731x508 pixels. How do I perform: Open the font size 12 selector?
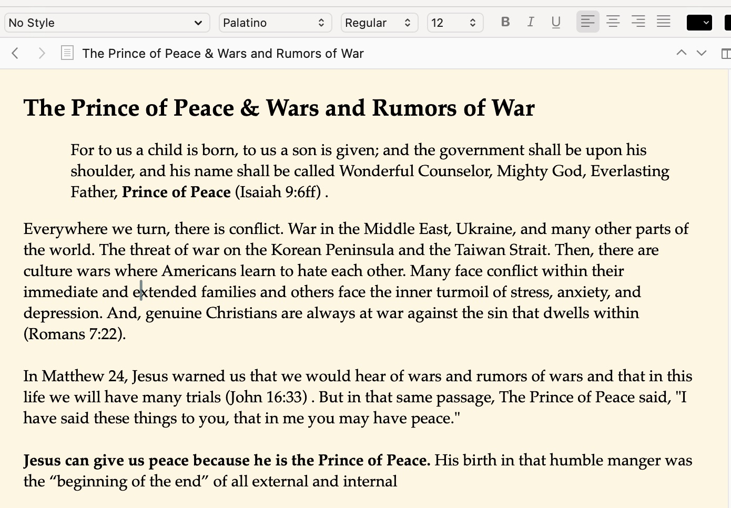click(454, 23)
